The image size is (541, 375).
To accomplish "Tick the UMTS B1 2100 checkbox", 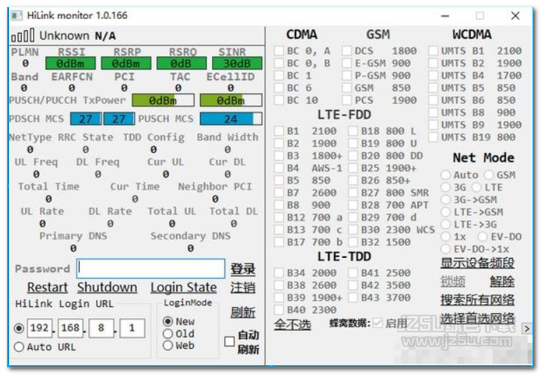I will point(433,51).
